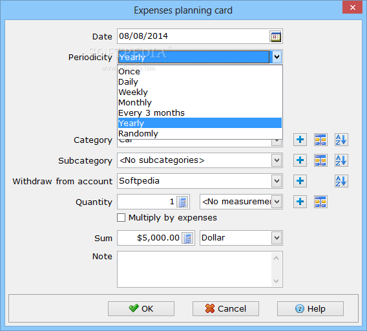The height and width of the screenshot is (331, 367).
Task: Sort accounts with A-Z icon
Action: tap(341, 181)
